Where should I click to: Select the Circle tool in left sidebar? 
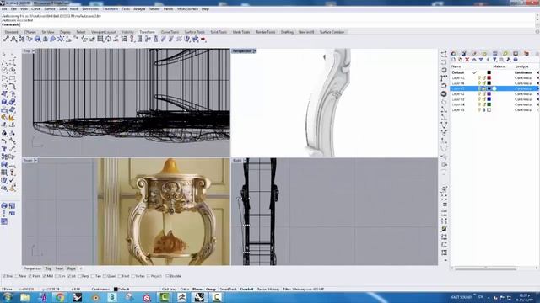(x=4, y=70)
